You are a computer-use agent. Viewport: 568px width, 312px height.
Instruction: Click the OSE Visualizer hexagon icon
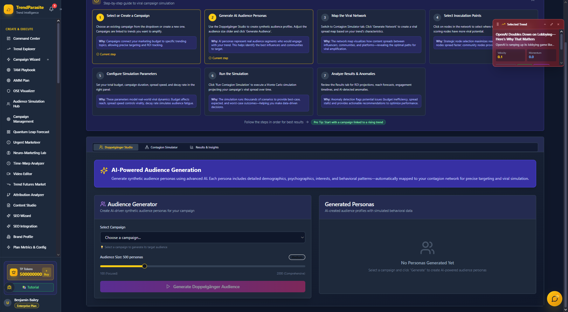coord(9,91)
